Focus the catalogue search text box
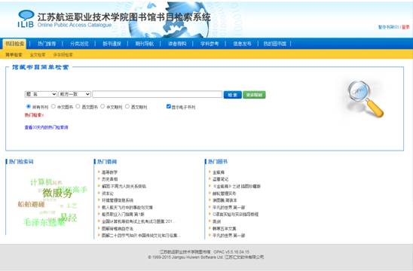This screenshot has height=271, width=413. pyautogui.click(x=158, y=94)
